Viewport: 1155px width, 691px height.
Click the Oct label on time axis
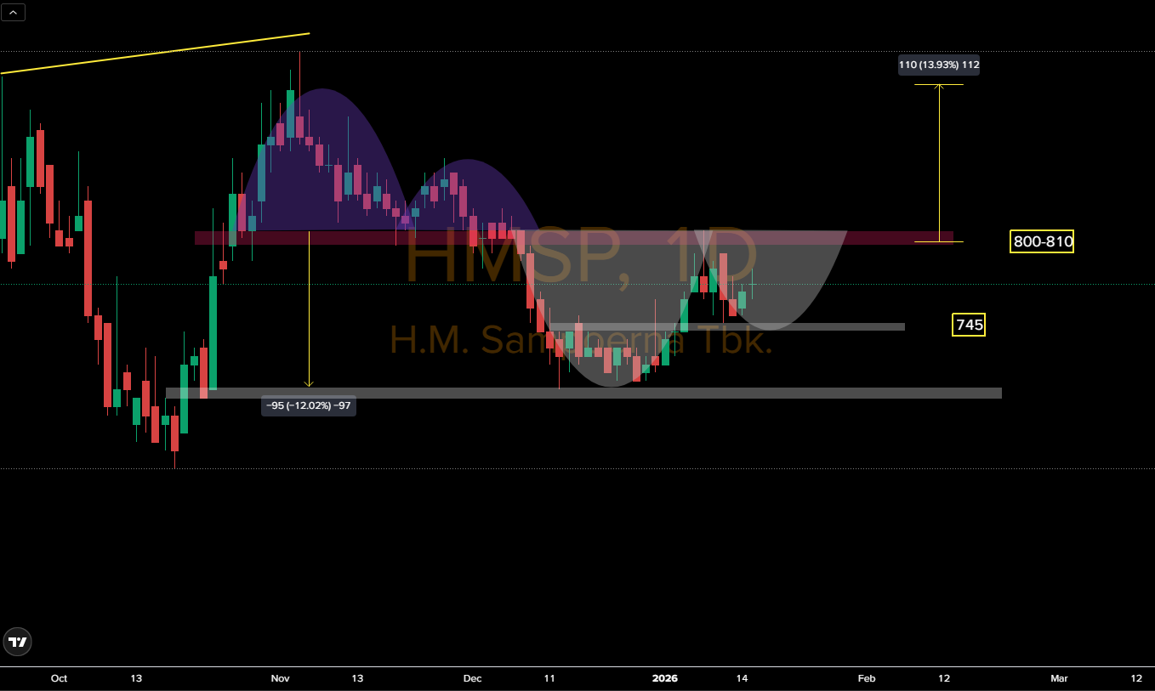click(x=59, y=678)
